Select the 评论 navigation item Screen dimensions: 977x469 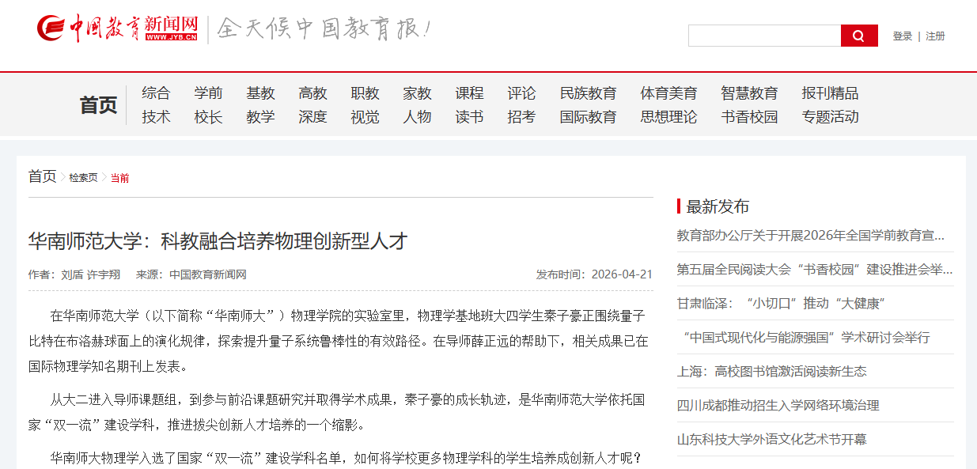click(x=521, y=93)
